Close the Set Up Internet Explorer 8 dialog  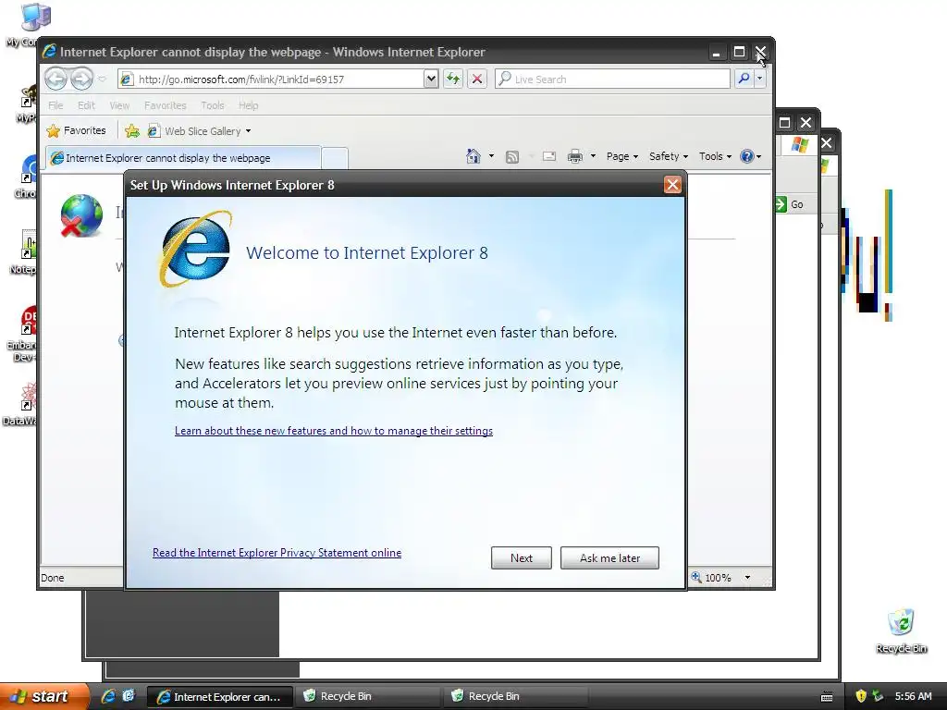click(x=672, y=185)
